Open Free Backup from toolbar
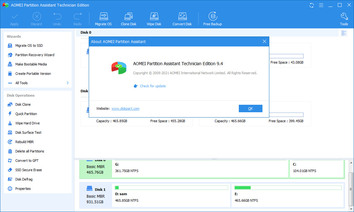Viewport: 354px width, 212px height. (212, 19)
